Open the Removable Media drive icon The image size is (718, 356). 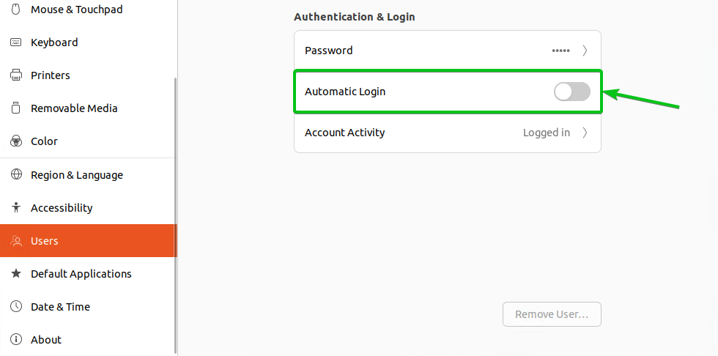pos(16,108)
